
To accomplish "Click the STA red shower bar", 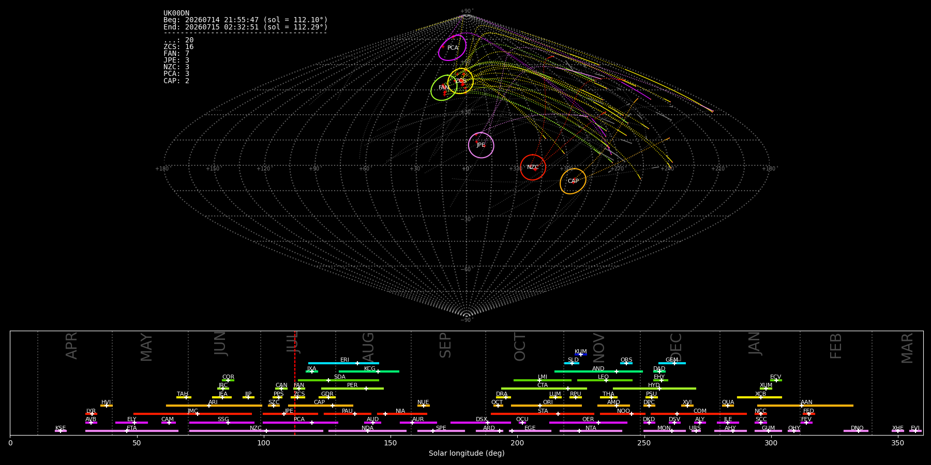I will 543,414.
